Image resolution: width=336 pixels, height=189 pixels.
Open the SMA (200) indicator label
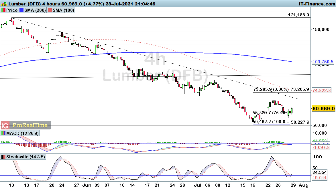(35, 10)
